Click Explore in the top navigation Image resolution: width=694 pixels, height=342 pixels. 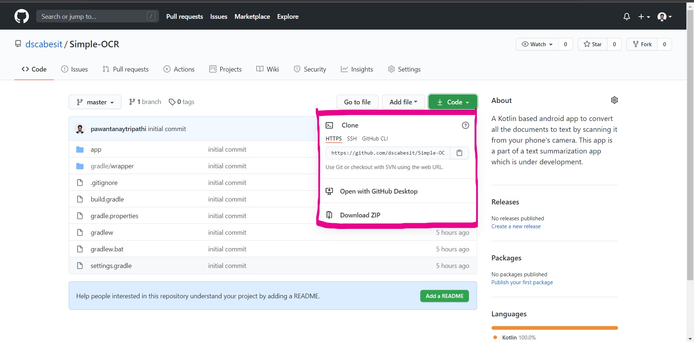click(288, 17)
